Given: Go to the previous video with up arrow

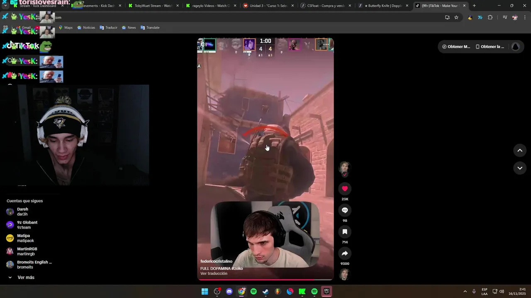Looking at the screenshot, I should point(520,151).
